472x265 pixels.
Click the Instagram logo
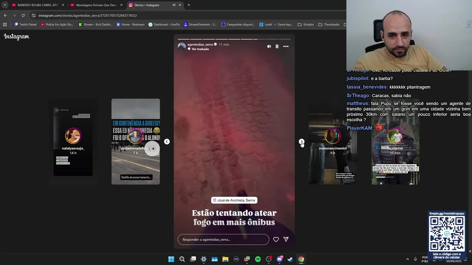[17, 36]
